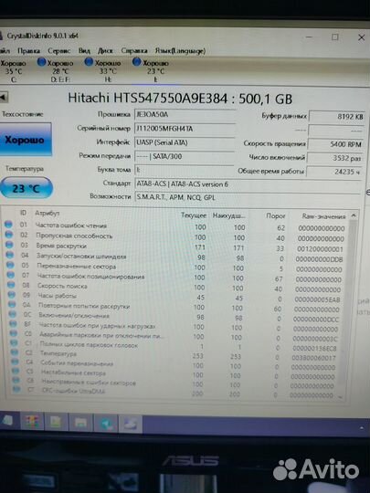This screenshot has height=493, width=370.
Task: Open the Вид menu
Action: [84, 50]
